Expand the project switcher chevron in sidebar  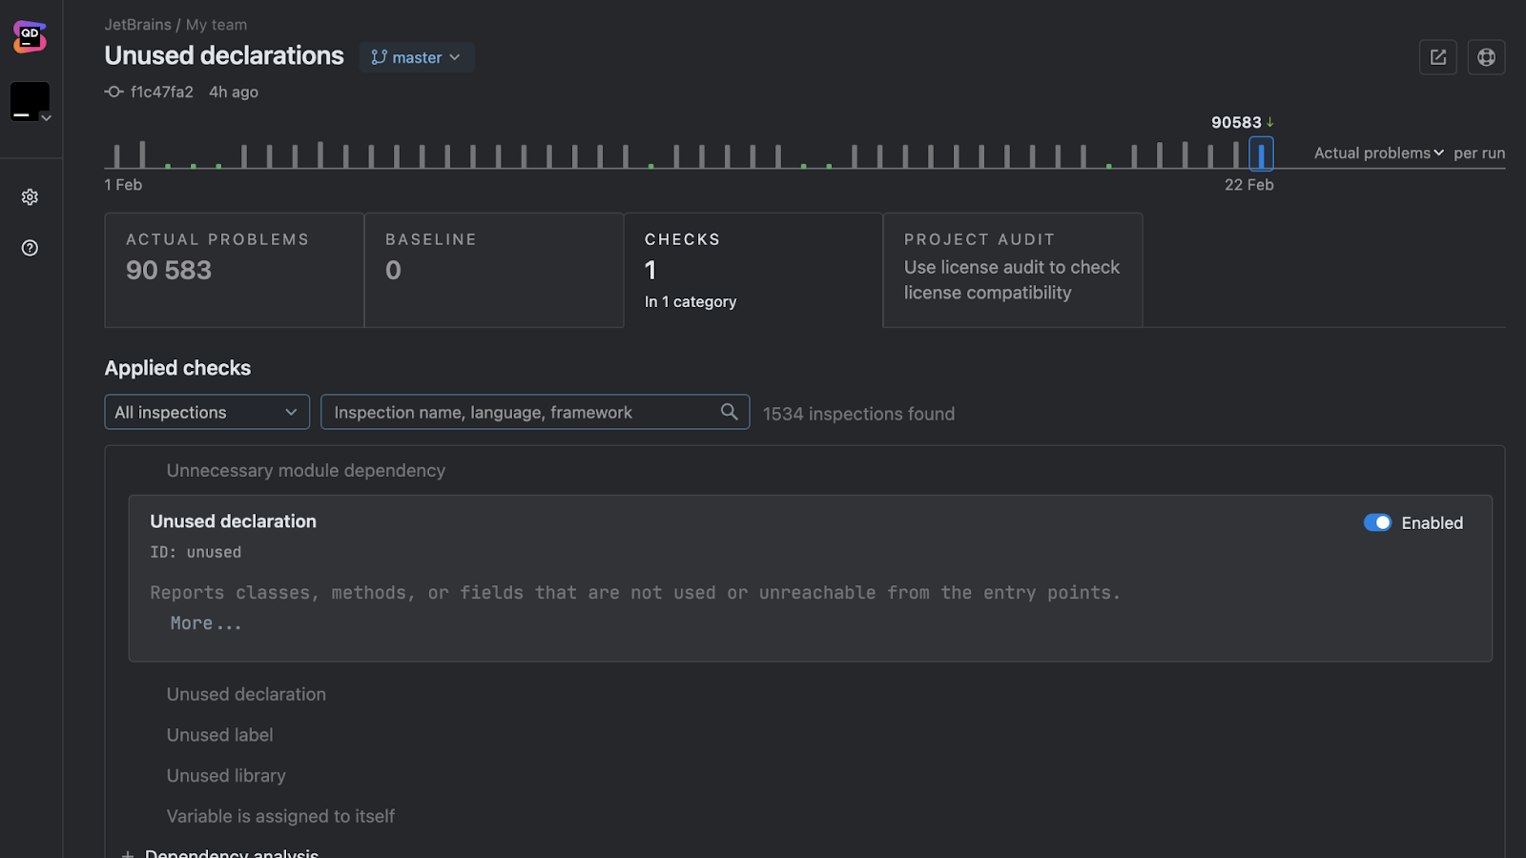point(45,116)
